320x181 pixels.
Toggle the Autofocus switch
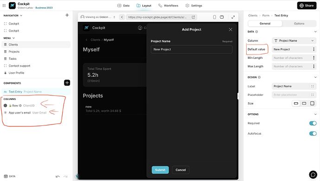click(x=313, y=133)
